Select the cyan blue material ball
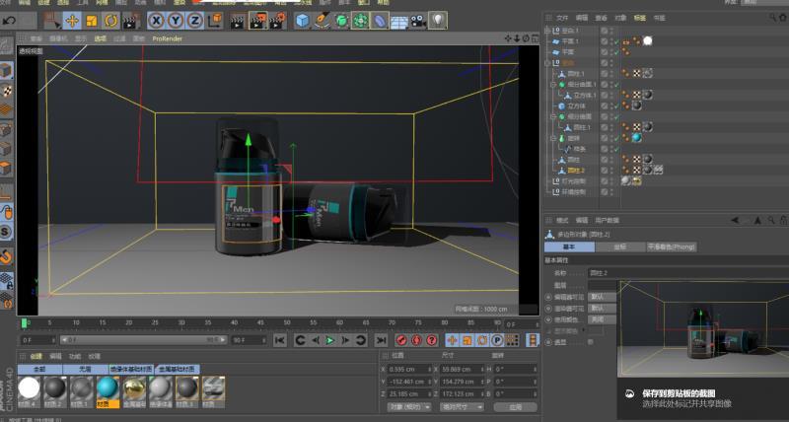The height and width of the screenshot is (422, 789). (x=106, y=388)
